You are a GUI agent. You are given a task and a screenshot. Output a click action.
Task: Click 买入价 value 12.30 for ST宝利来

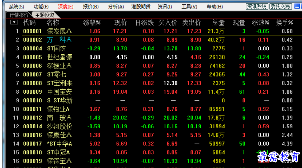(170, 83)
